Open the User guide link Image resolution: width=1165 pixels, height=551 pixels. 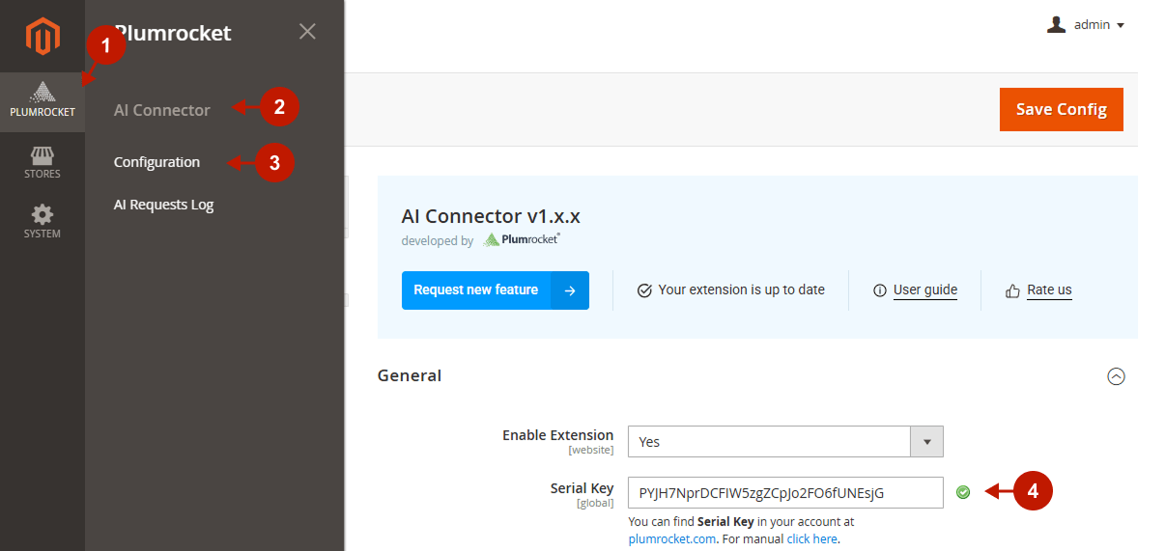(x=924, y=289)
